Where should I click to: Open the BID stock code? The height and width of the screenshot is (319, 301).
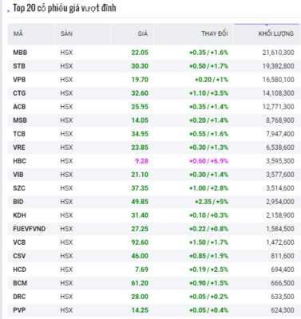[18, 202]
